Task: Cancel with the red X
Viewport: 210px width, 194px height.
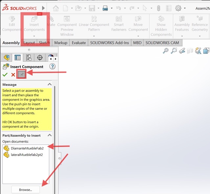Action: pyautogui.click(x=13, y=75)
